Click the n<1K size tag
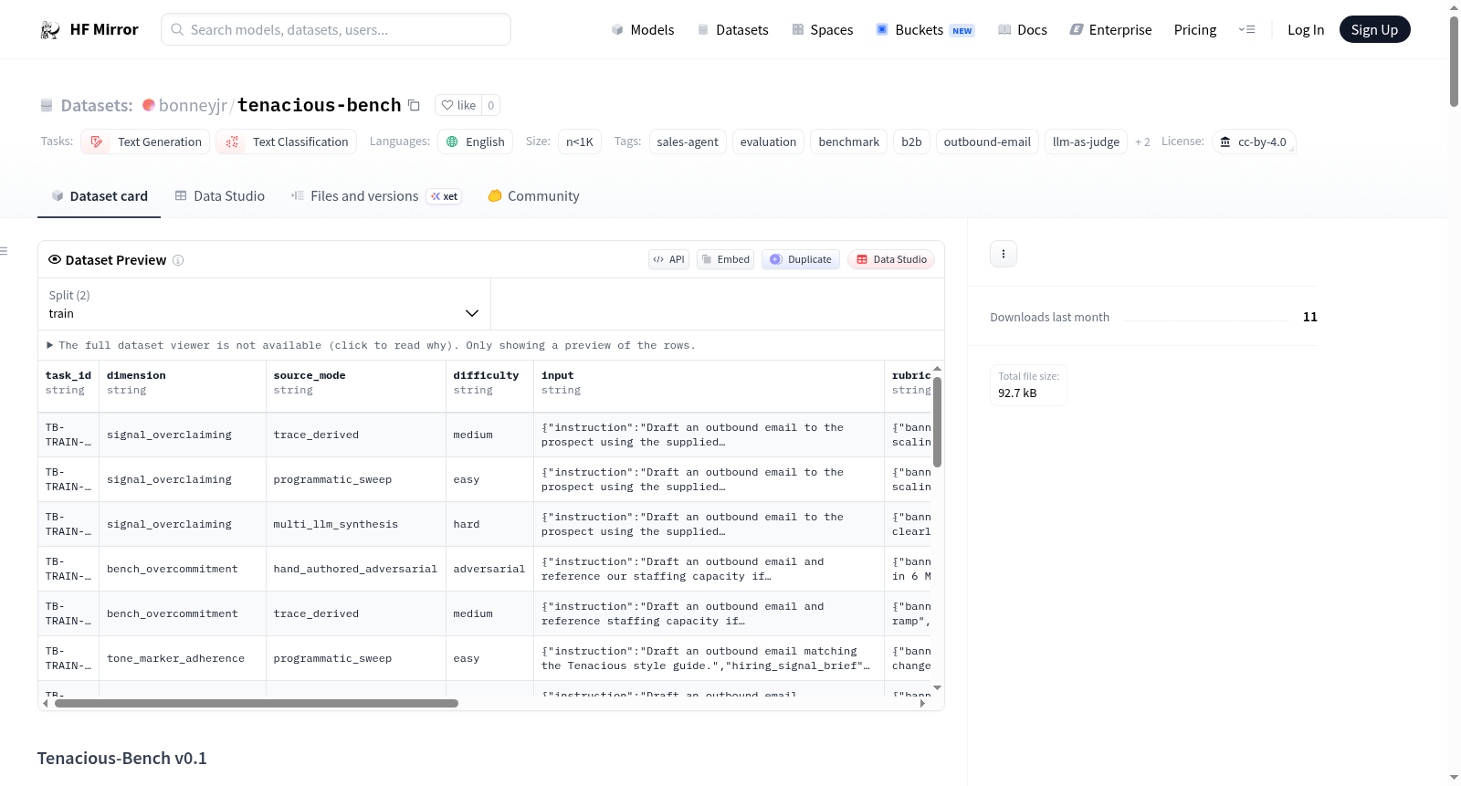This screenshot has height=786, width=1461. click(580, 141)
